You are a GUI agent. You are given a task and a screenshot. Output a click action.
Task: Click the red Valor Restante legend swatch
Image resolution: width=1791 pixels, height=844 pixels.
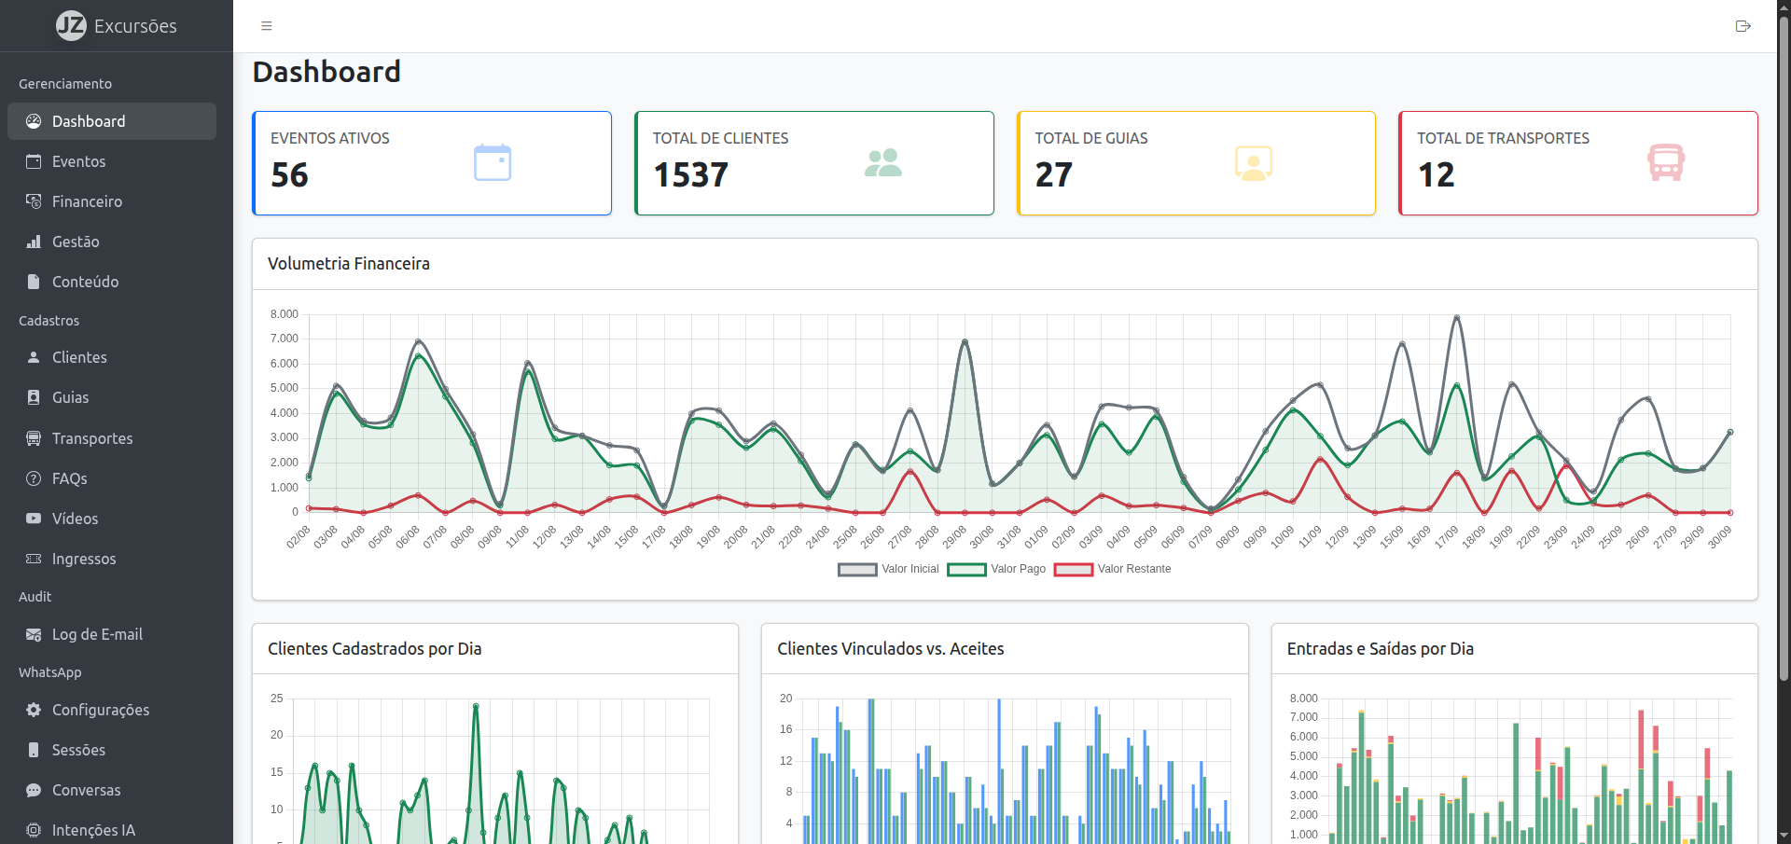1073,570
